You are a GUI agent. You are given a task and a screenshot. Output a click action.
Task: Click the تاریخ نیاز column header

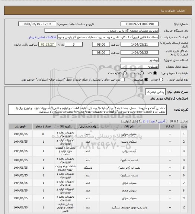pos(20,127)
